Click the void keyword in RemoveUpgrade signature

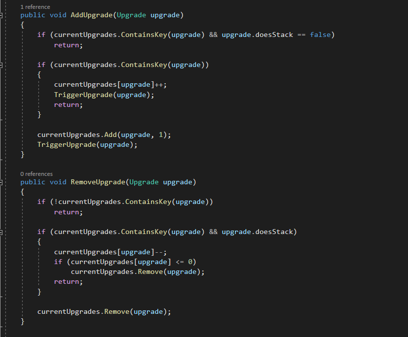(58, 182)
